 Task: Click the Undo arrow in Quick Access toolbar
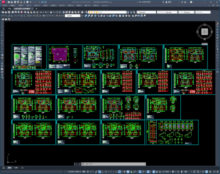pyautogui.click(x=31, y=2)
